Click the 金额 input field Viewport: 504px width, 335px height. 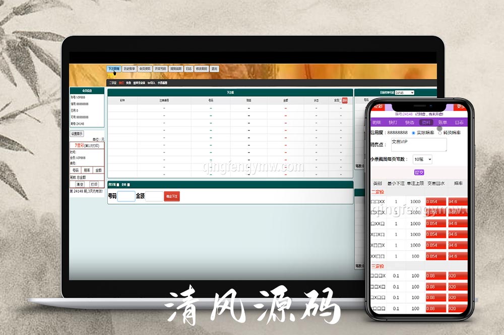tap(154, 196)
